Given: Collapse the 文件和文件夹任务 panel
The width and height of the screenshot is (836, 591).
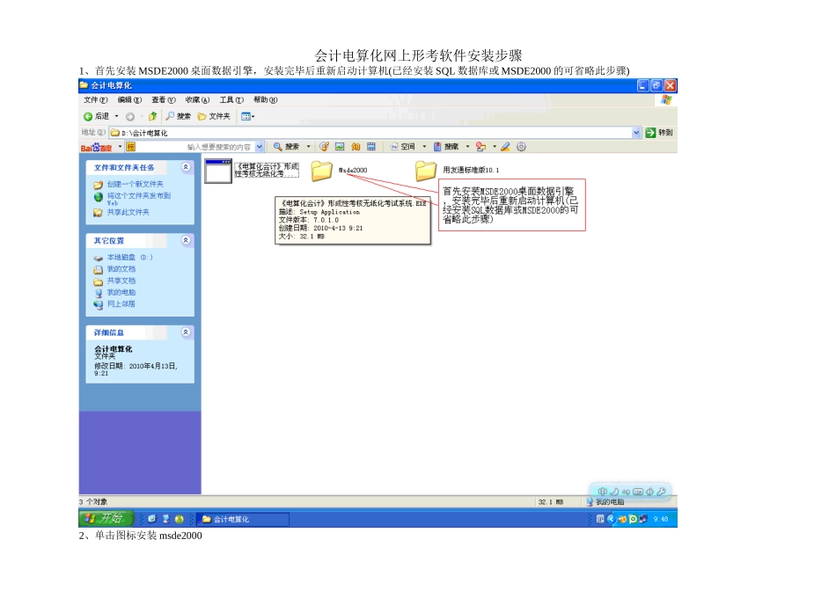Looking at the screenshot, I should tap(186, 167).
